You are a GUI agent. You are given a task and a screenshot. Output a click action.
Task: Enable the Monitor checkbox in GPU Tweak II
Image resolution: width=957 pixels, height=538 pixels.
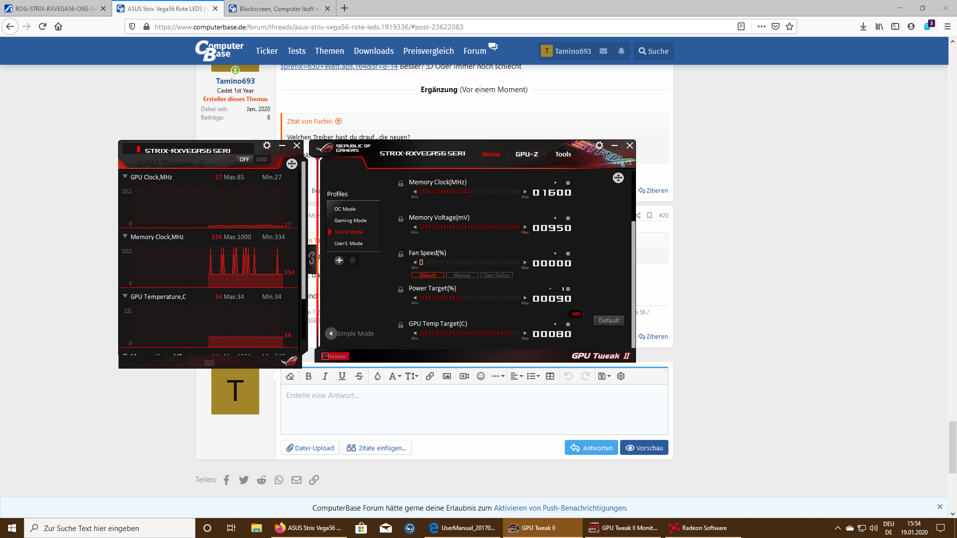tap(326, 356)
